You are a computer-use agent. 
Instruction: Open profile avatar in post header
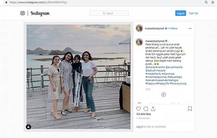coord(139,28)
